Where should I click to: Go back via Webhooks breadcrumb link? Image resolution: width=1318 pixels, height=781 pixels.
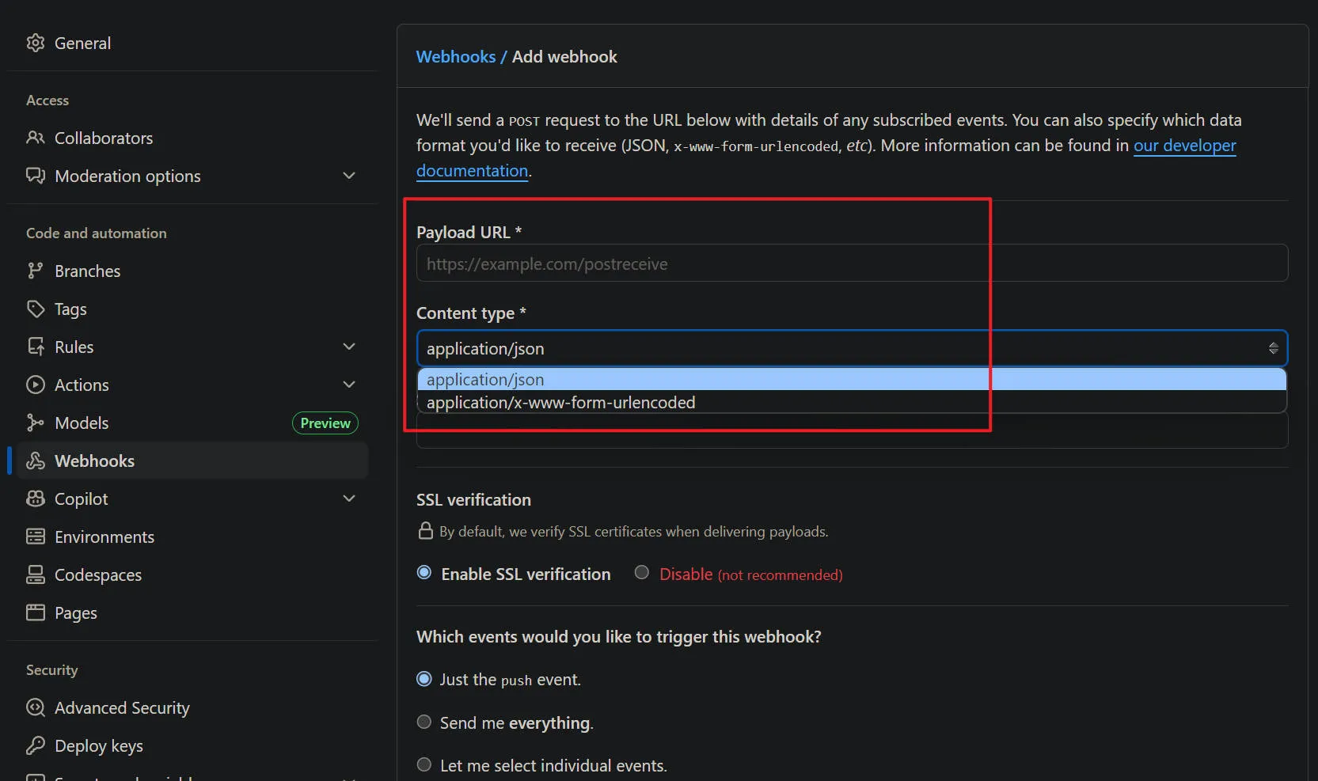(456, 57)
